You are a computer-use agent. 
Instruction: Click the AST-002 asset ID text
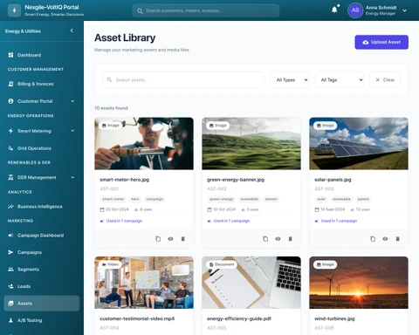point(216,188)
